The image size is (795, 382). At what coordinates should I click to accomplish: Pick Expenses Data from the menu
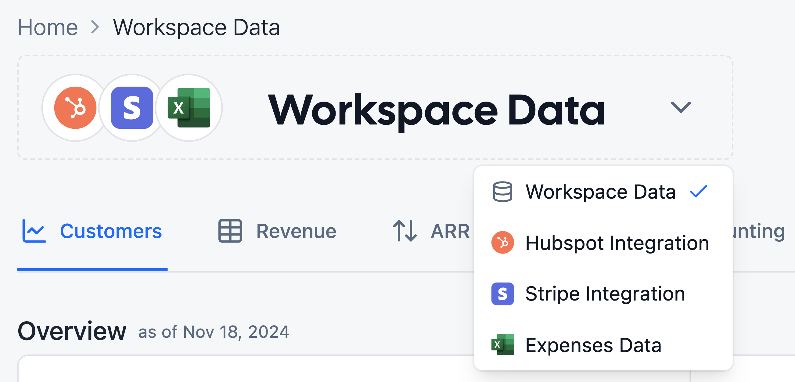click(x=593, y=345)
